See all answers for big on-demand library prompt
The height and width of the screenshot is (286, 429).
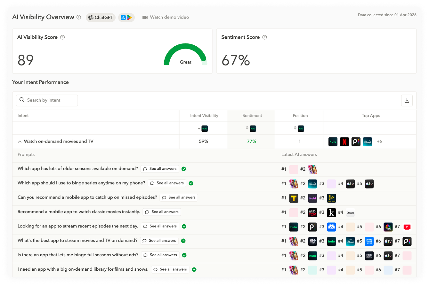[170, 269]
